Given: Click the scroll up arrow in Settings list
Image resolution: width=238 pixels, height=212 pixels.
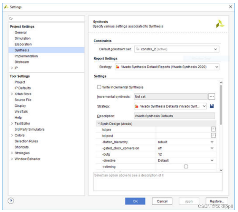Looking at the screenshot, I should (x=221, y=83).
